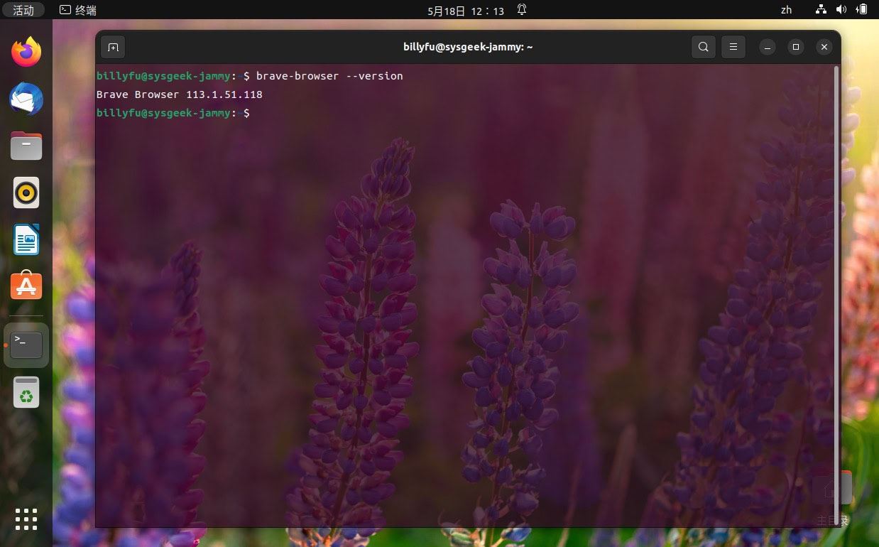Open LibreOffice Writer from the dock

pyautogui.click(x=26, y=239)
